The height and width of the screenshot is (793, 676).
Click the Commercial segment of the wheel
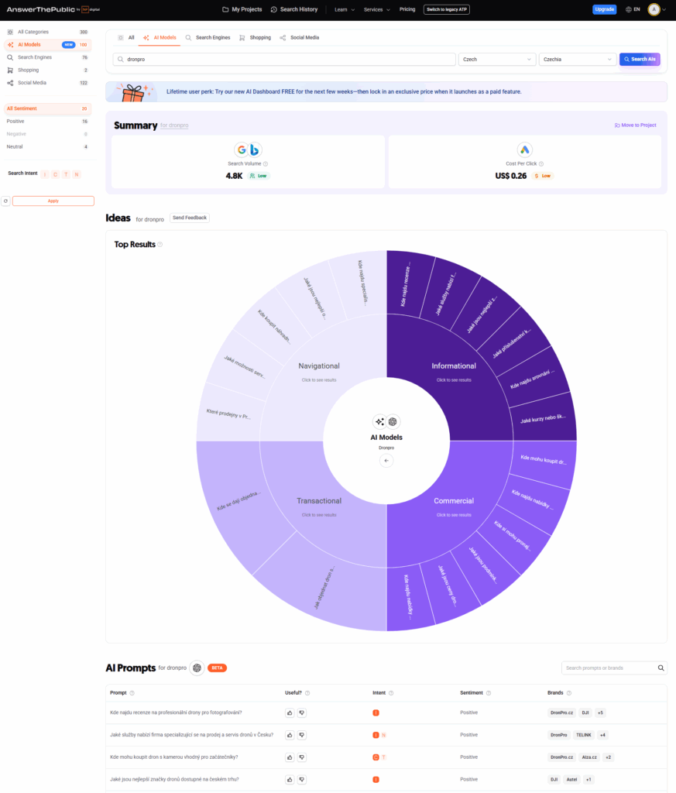point(454,501)
